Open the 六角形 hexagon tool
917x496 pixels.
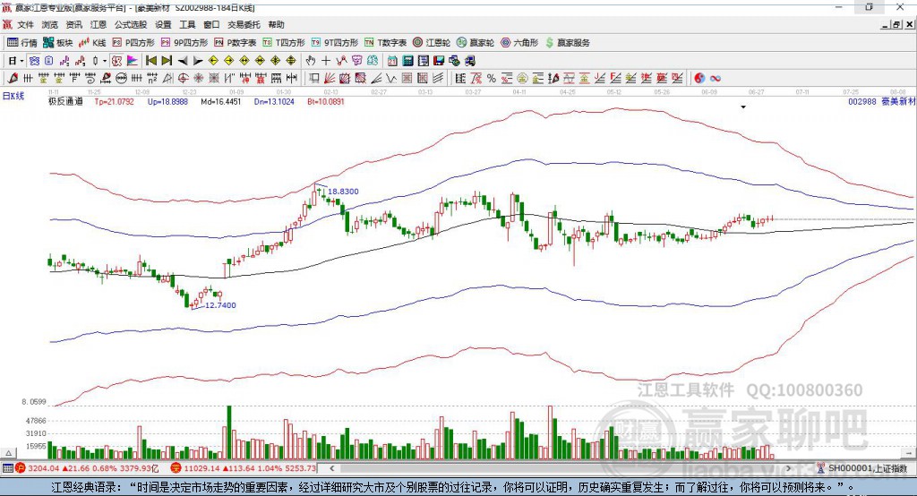click(x=519, y=43)
